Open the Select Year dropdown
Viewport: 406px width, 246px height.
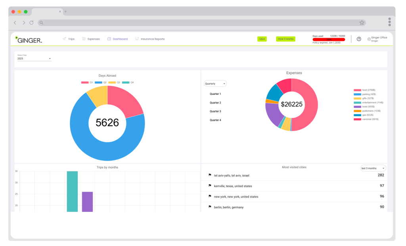[34, 59]
